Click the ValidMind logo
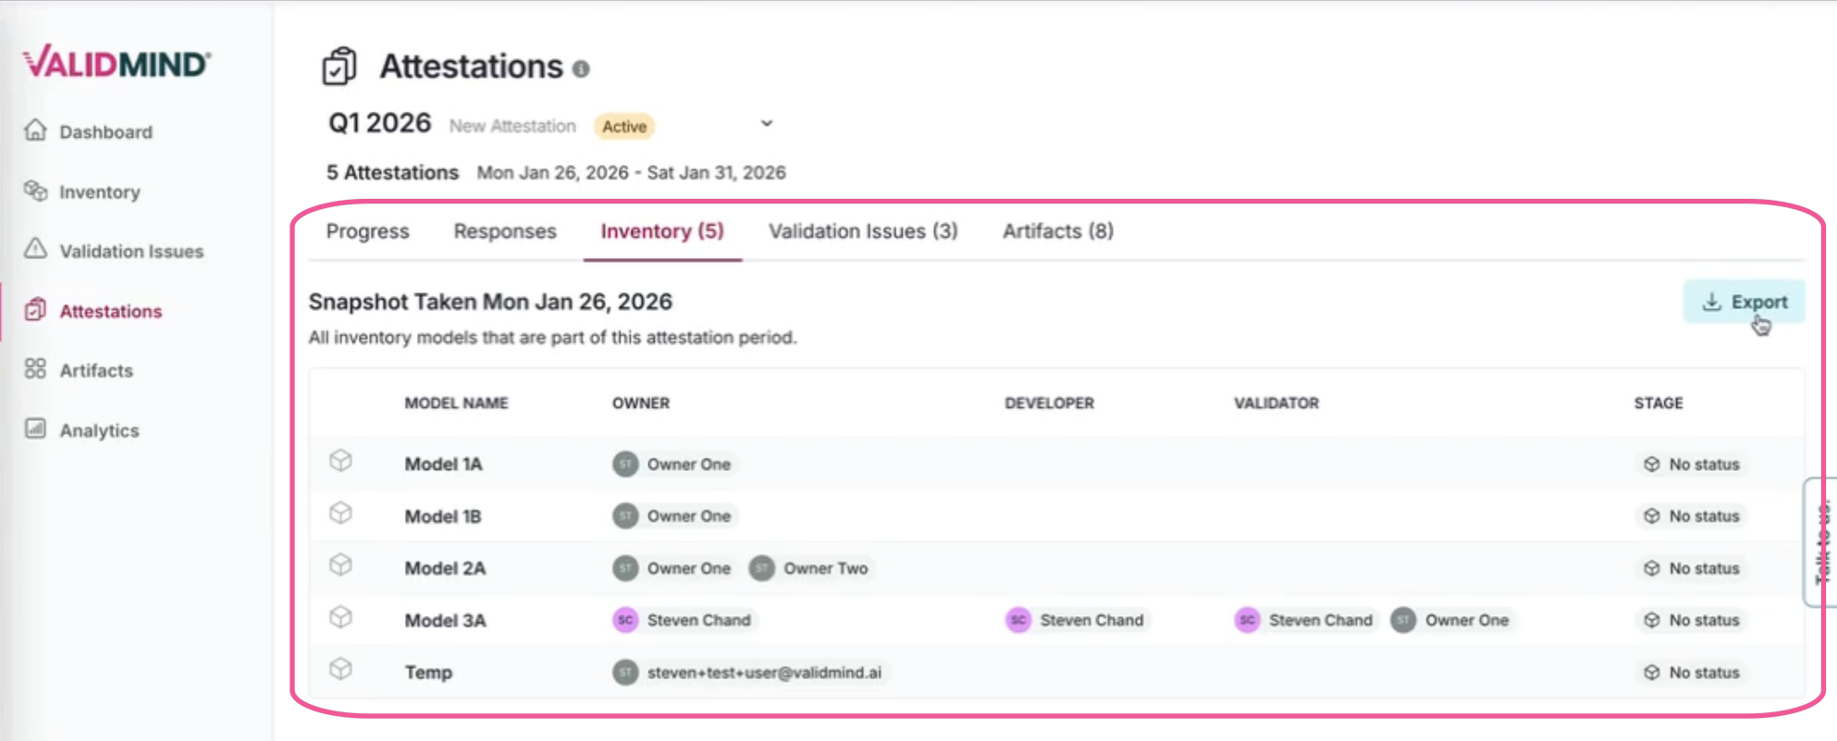 click(x=117, y=63)
